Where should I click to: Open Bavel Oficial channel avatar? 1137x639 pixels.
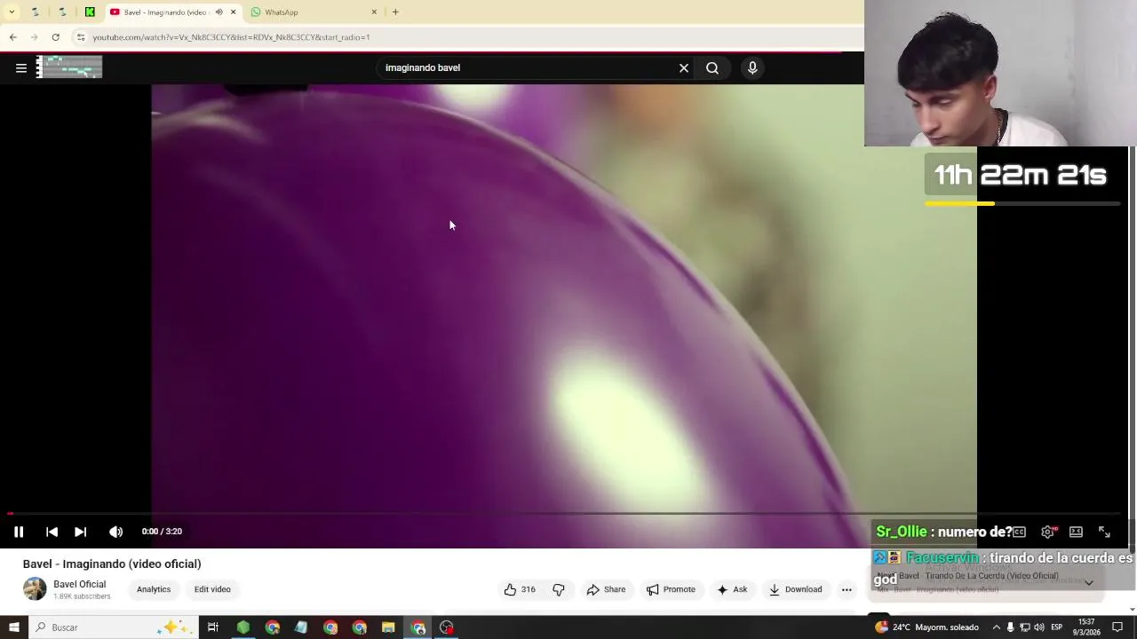(x=35, y=589)
